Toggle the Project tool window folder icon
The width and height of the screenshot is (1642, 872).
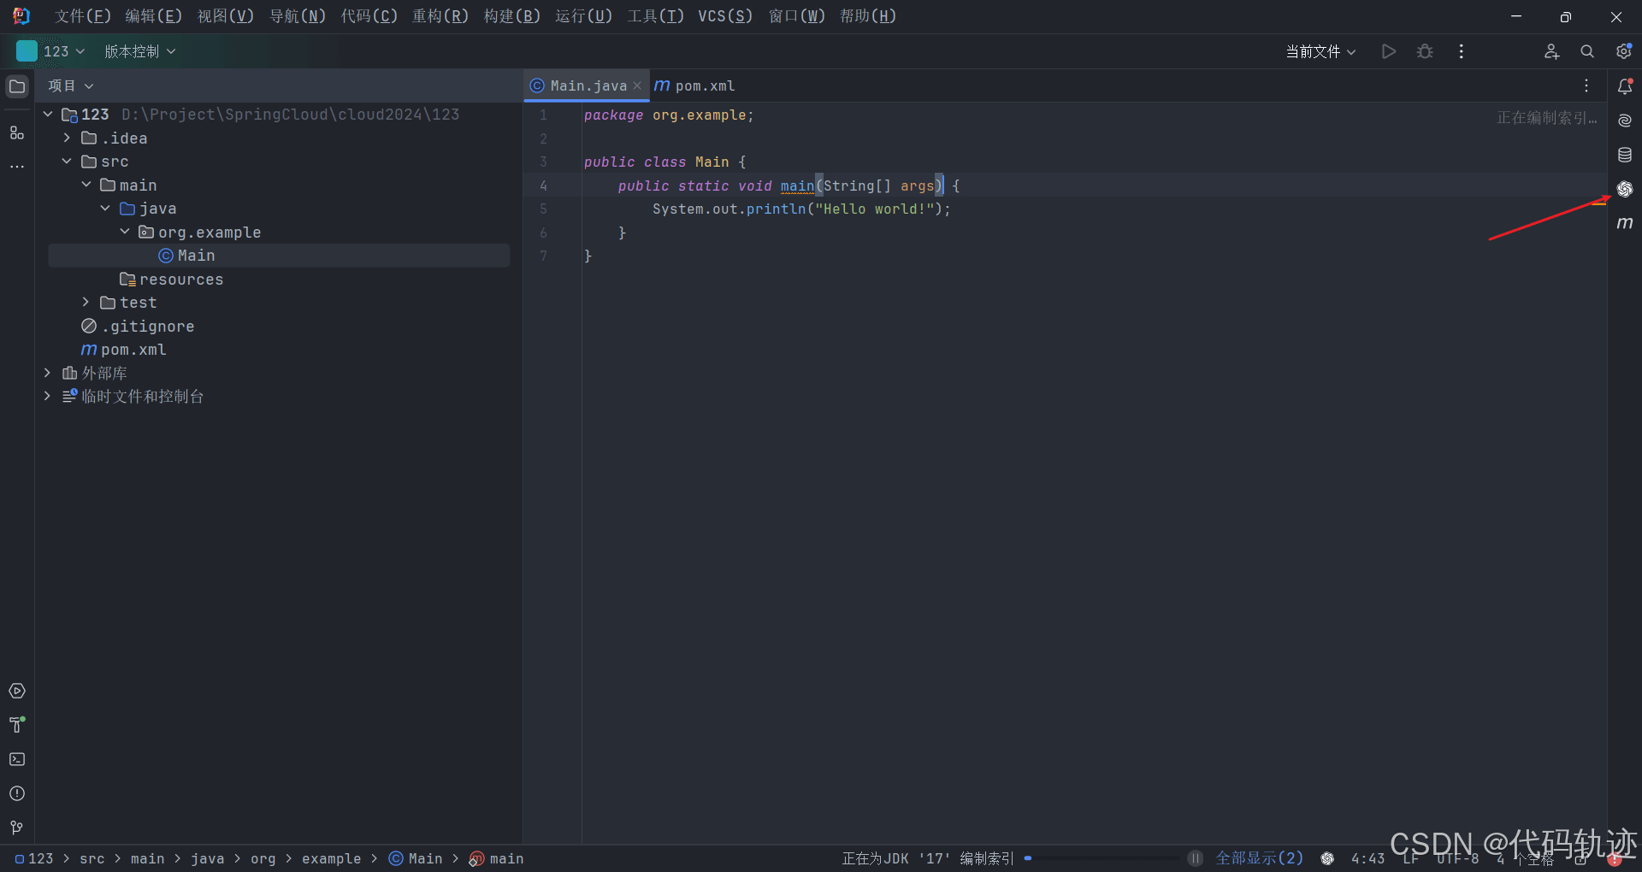pos(17,86)
